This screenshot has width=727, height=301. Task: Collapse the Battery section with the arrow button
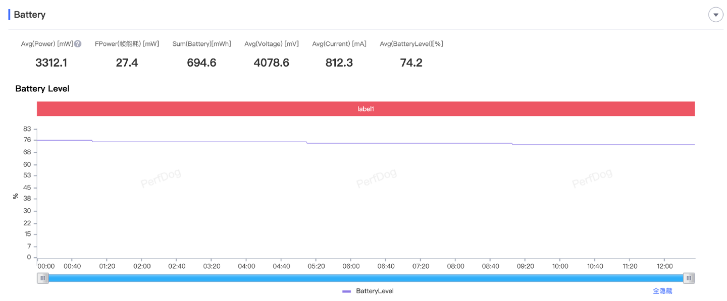[715, 15]
